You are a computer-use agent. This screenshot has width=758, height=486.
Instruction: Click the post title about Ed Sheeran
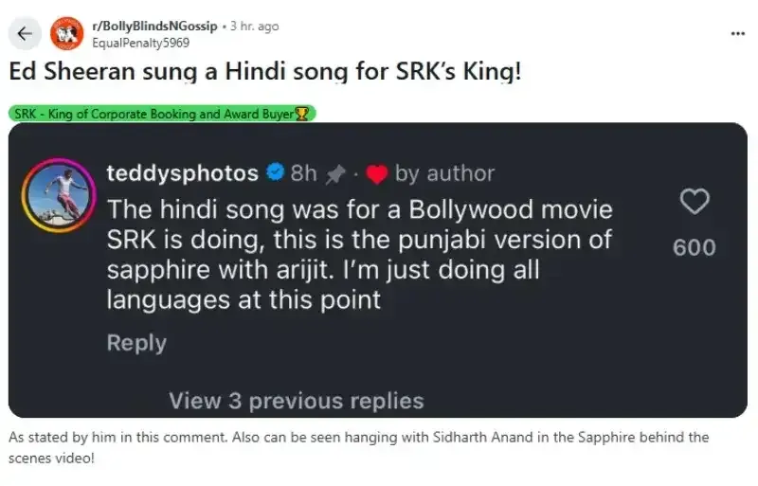pos(265,72)
